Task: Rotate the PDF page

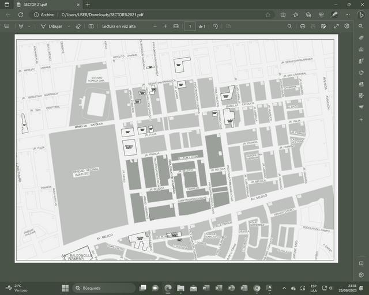Action: pos(215,26)
